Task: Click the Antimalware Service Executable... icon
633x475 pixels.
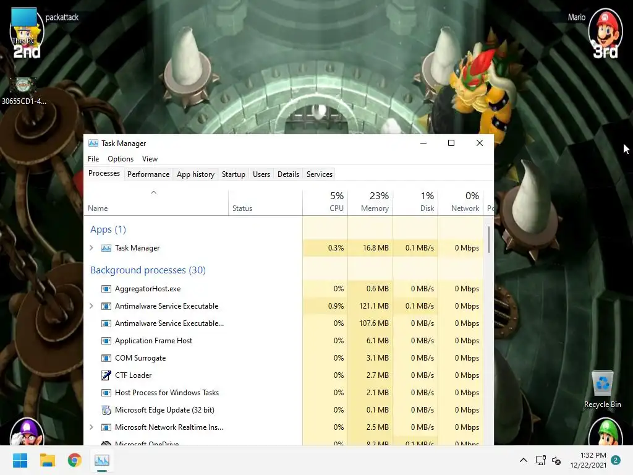Action: pyautogui.click(x=106, y=323)
